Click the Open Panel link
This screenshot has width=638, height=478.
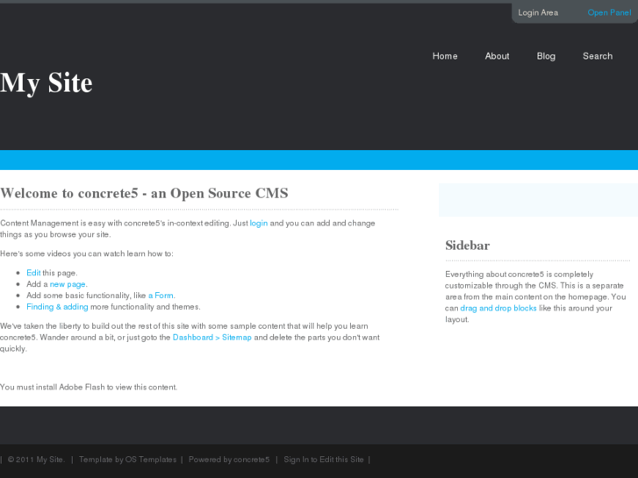pyautogui.click(x=609, y=12)
